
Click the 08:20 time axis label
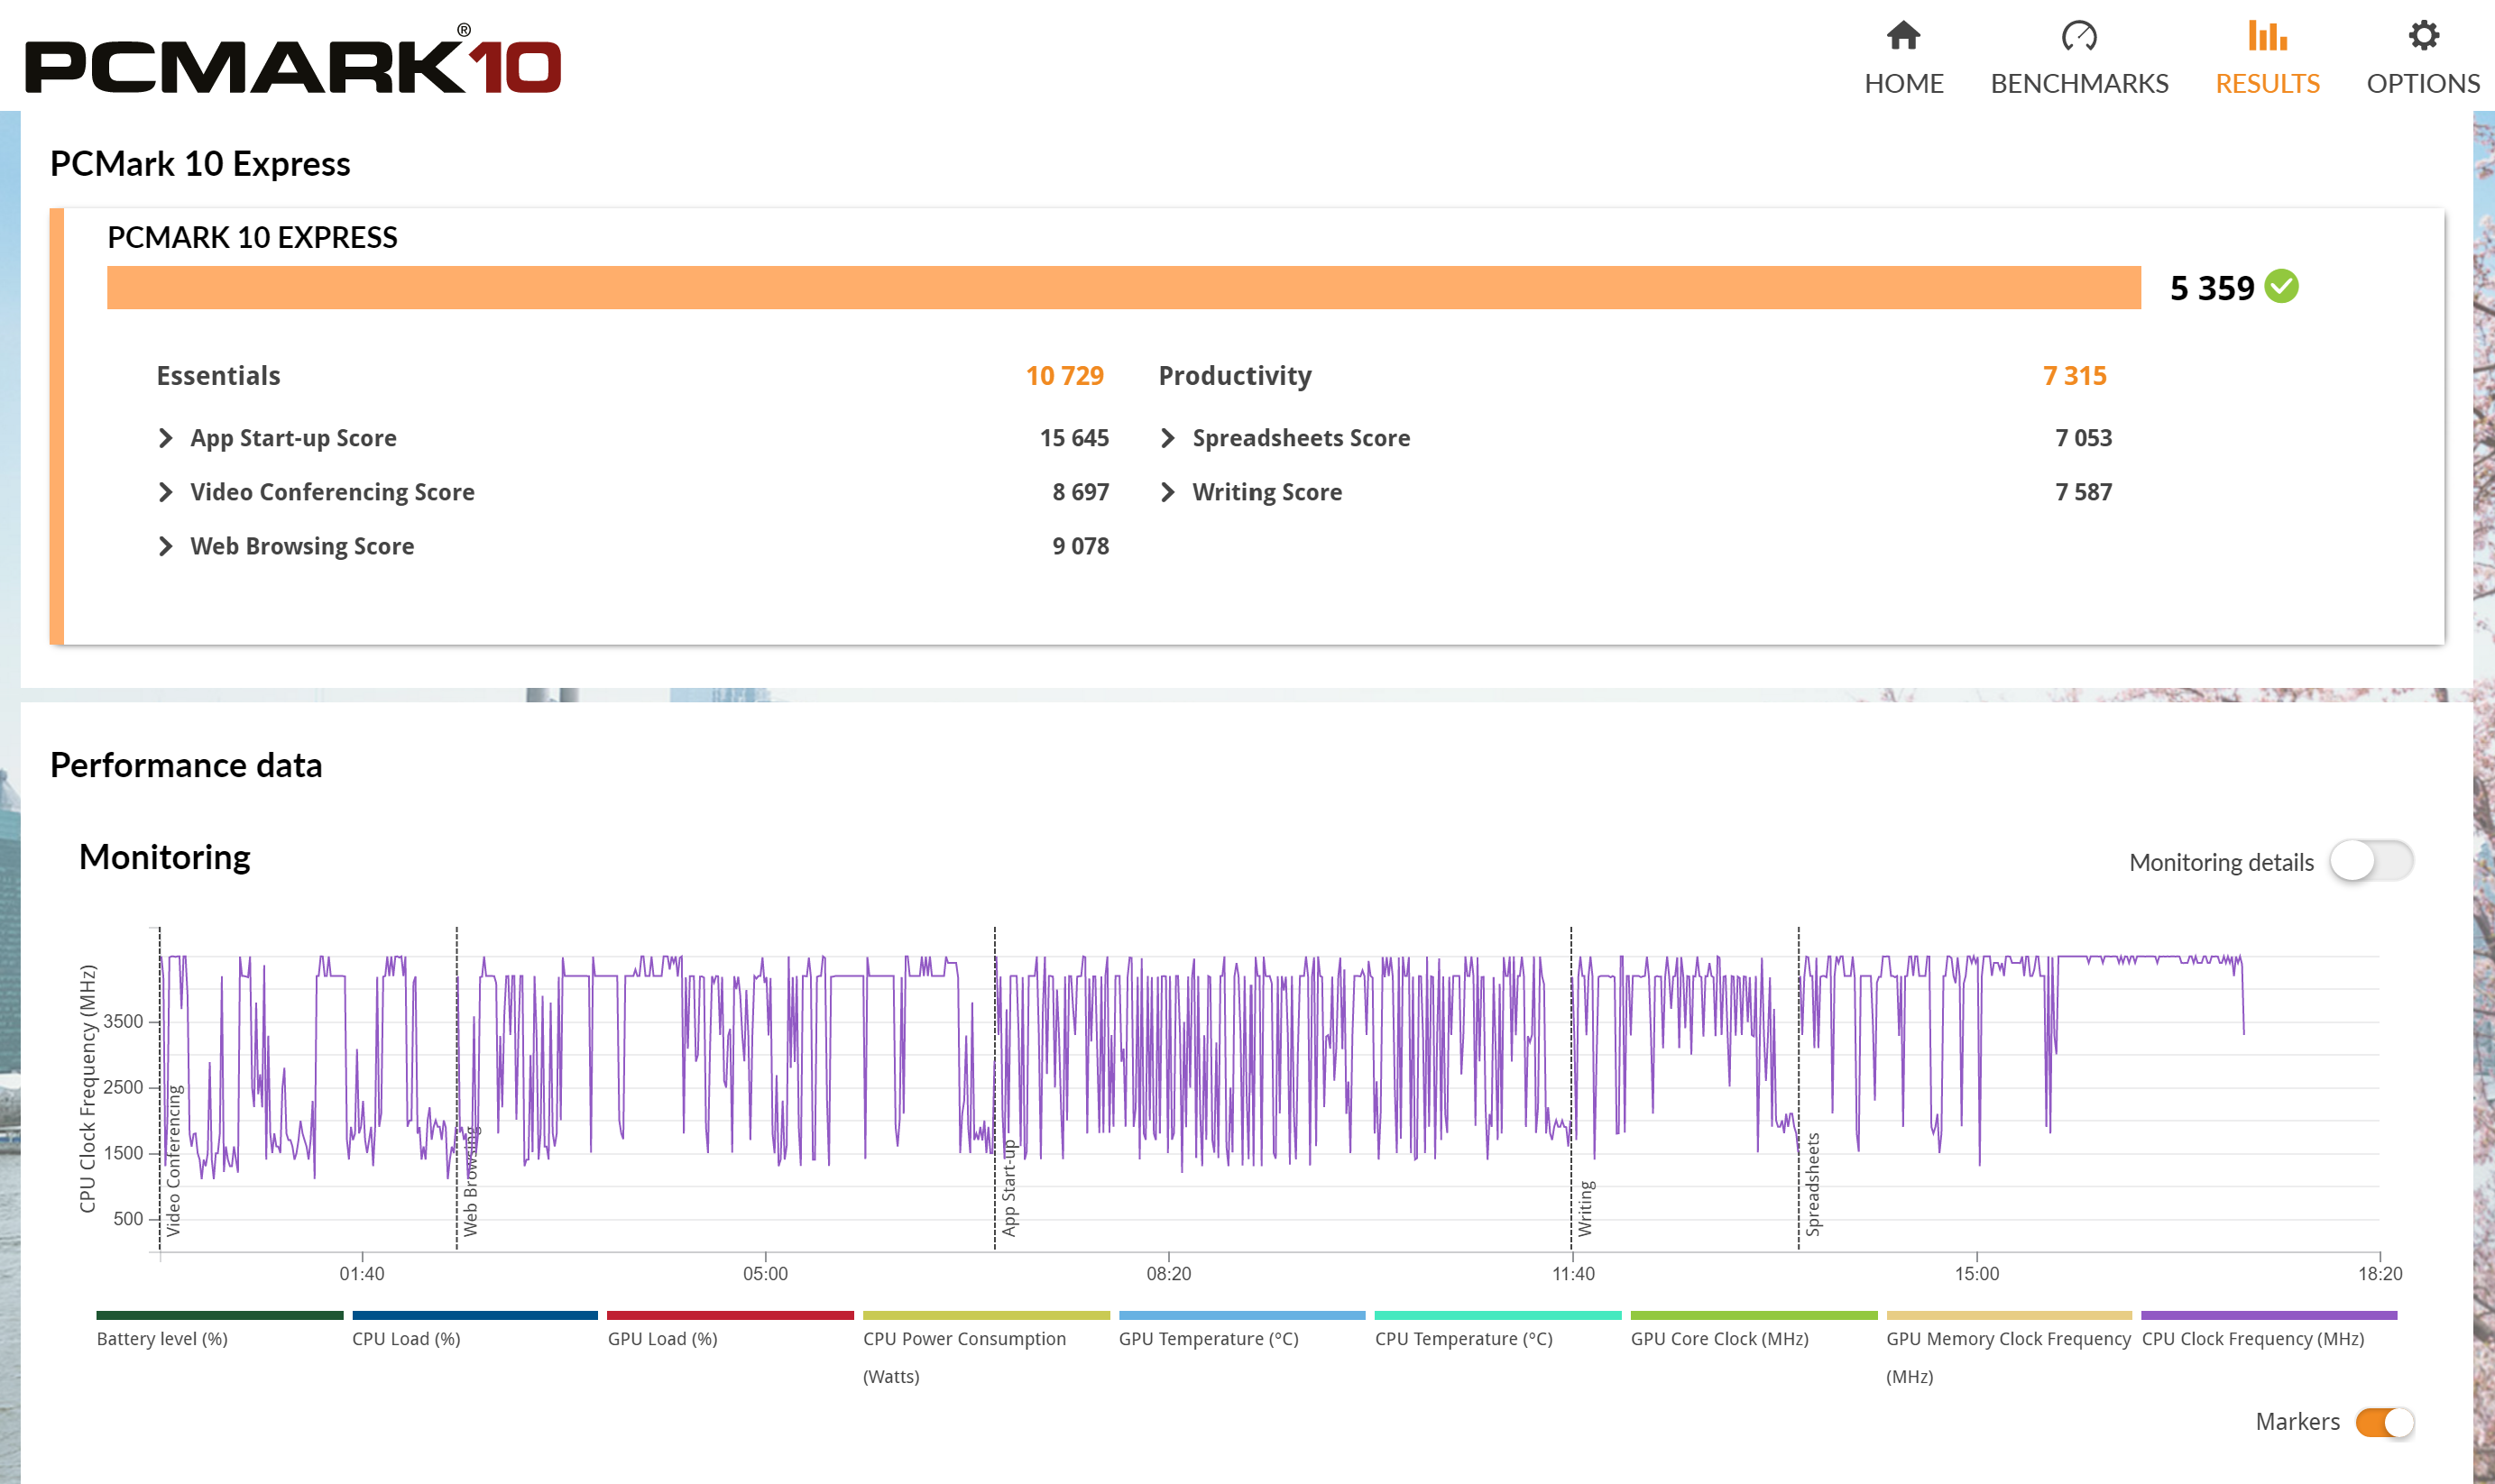[1168, 1274]
